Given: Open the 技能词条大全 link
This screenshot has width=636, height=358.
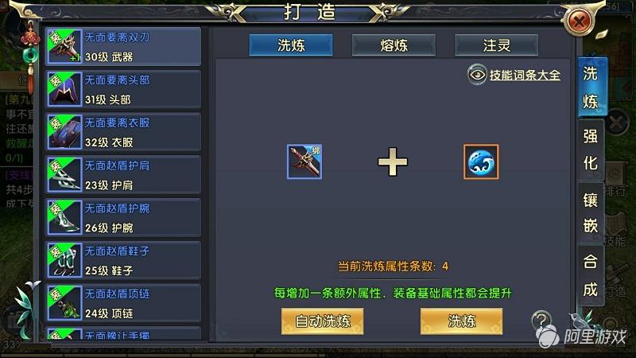Looking at the screenshot, I should pyautogui.click(x=525, y=75).
